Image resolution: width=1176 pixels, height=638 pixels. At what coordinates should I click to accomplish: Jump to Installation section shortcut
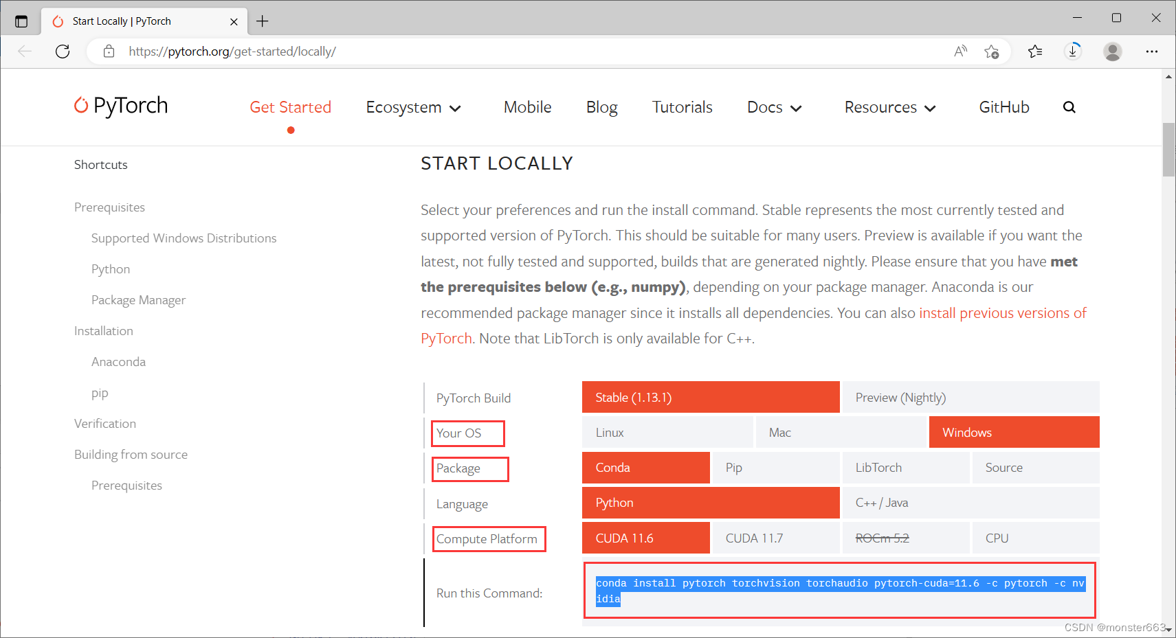pyautogui.click(x=104, y=331)
